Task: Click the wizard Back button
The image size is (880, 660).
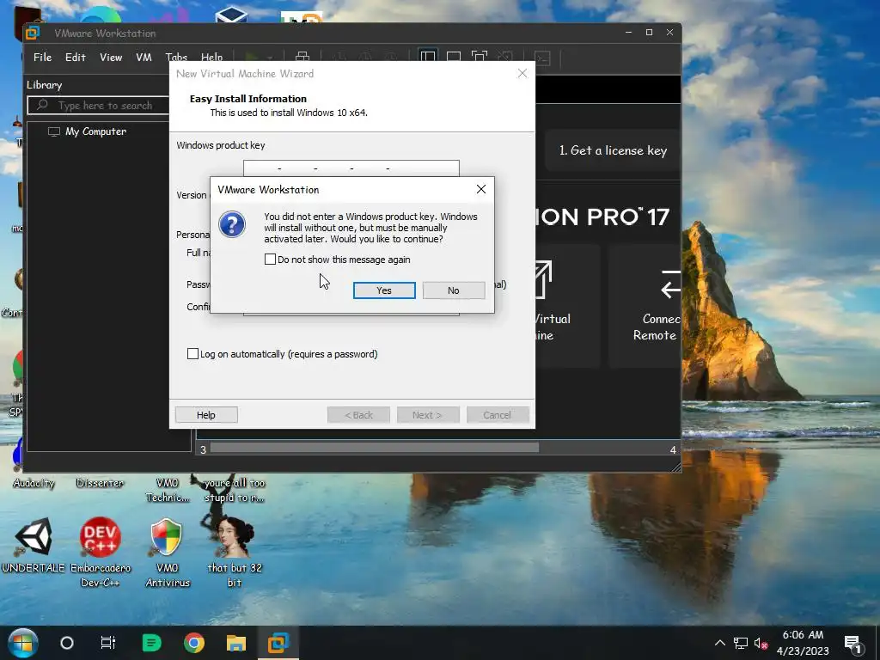Action: click(358, 415)
